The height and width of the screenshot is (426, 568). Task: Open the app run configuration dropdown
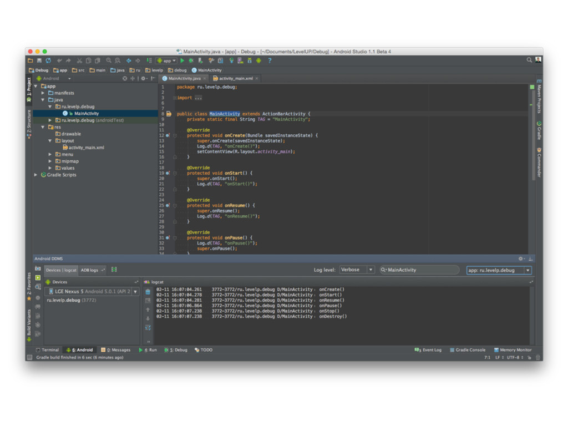[x=166, y=60]
